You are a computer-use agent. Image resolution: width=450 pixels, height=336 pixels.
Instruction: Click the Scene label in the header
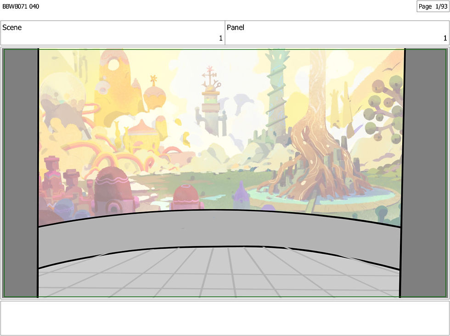tap(12, 28)
